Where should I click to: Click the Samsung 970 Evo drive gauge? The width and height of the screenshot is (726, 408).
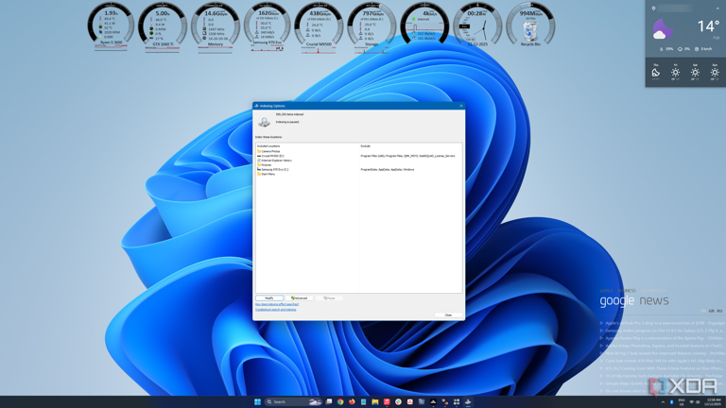click(268, 25)
